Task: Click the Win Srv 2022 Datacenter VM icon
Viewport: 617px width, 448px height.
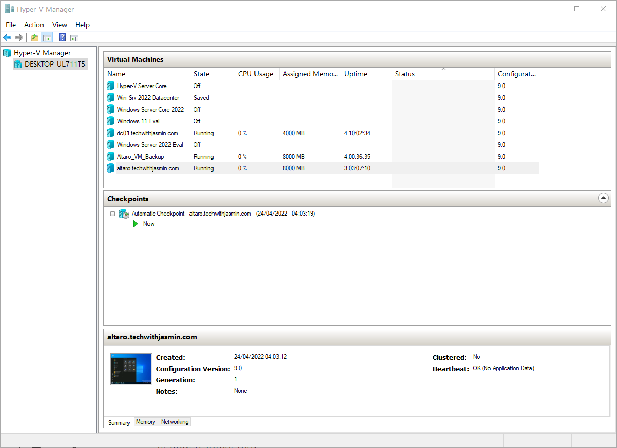Action: pyautogui.click(x=110, y=98)
